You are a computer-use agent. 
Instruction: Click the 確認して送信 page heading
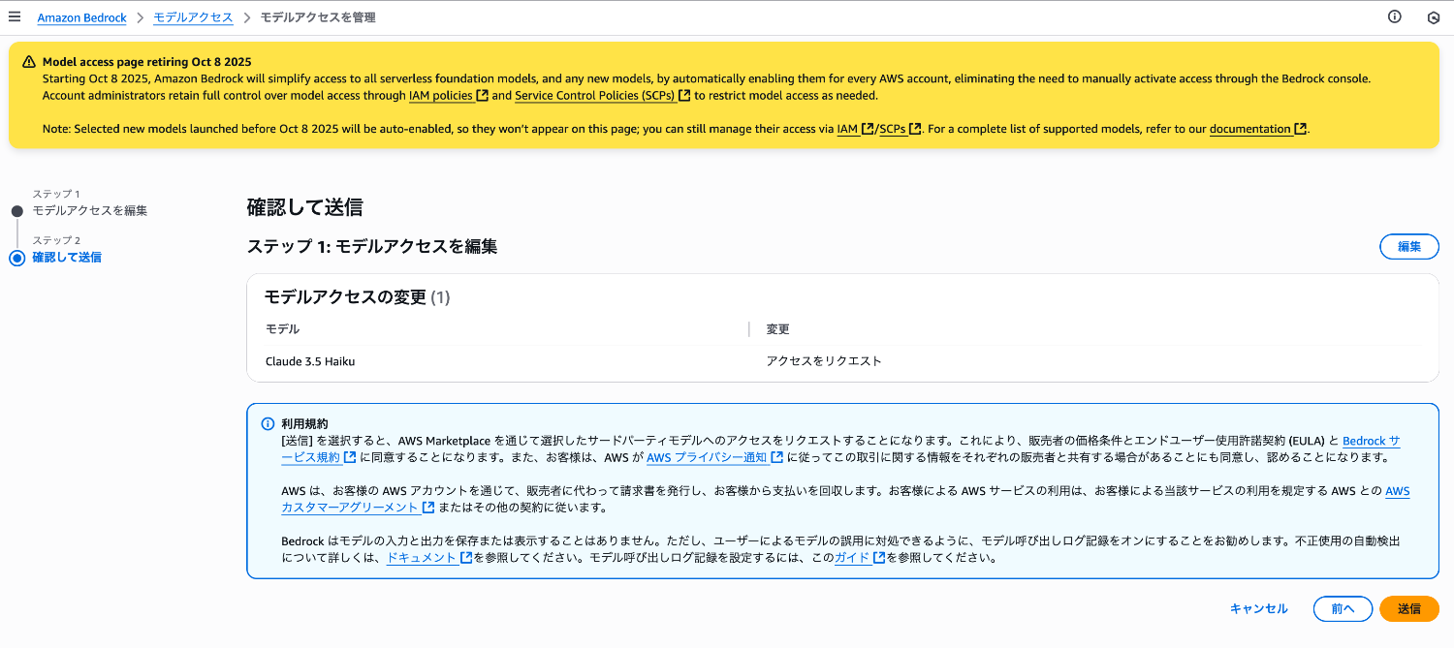304,207
